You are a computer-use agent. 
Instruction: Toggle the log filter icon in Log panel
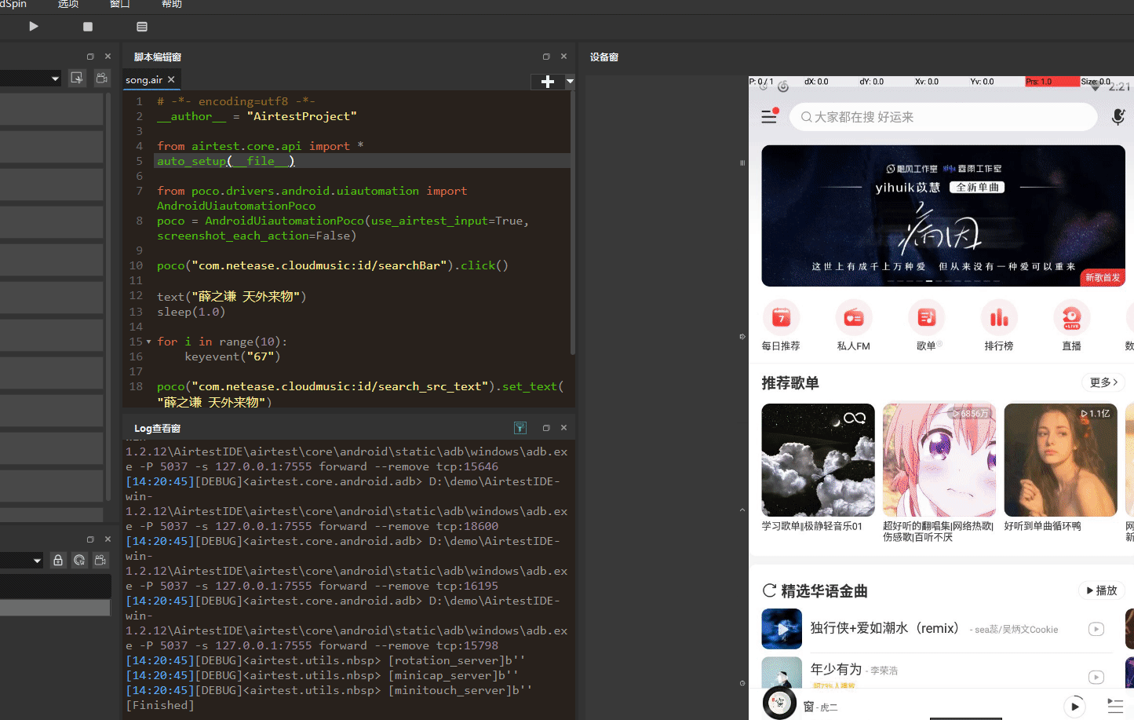click(x=520, y=428)
